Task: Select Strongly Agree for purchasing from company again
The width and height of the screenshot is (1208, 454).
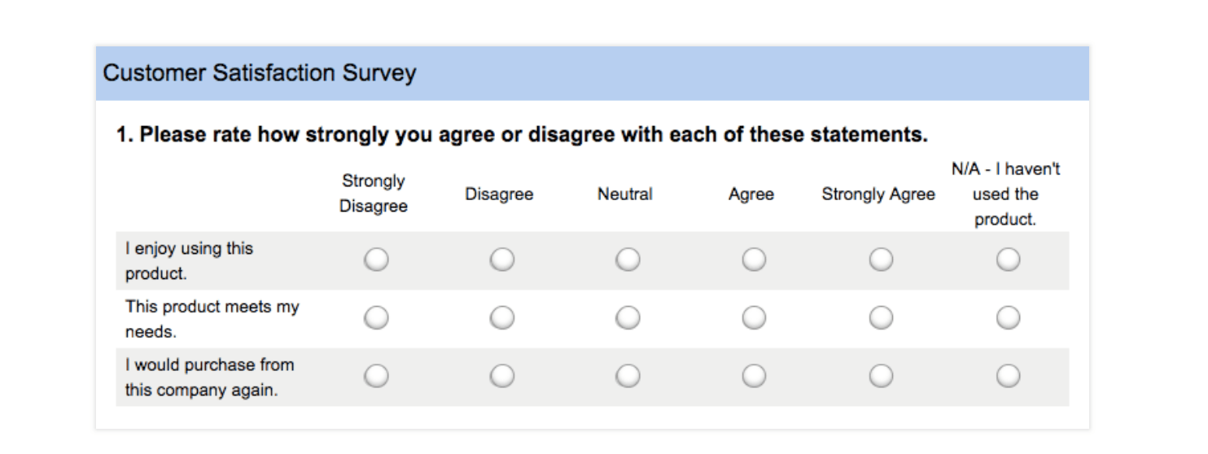Action: [881, 376]
